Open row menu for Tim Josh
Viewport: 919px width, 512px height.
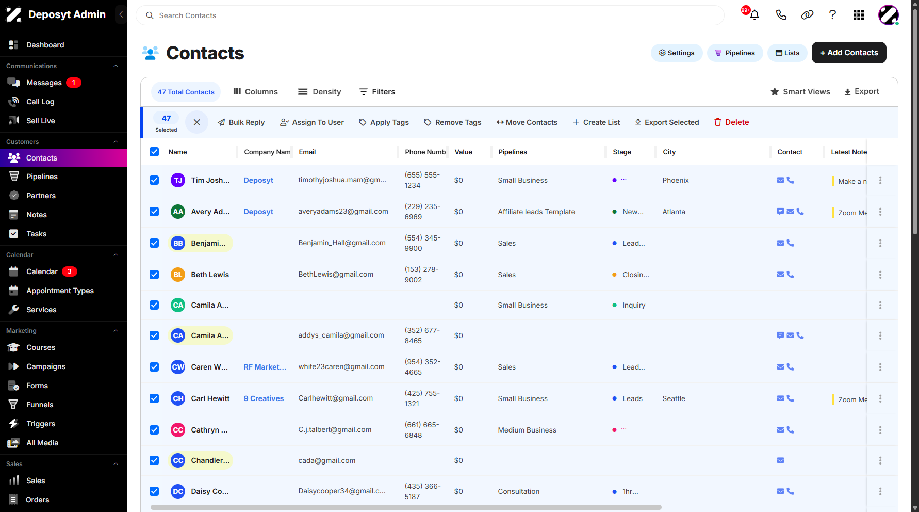click(880, 180)
